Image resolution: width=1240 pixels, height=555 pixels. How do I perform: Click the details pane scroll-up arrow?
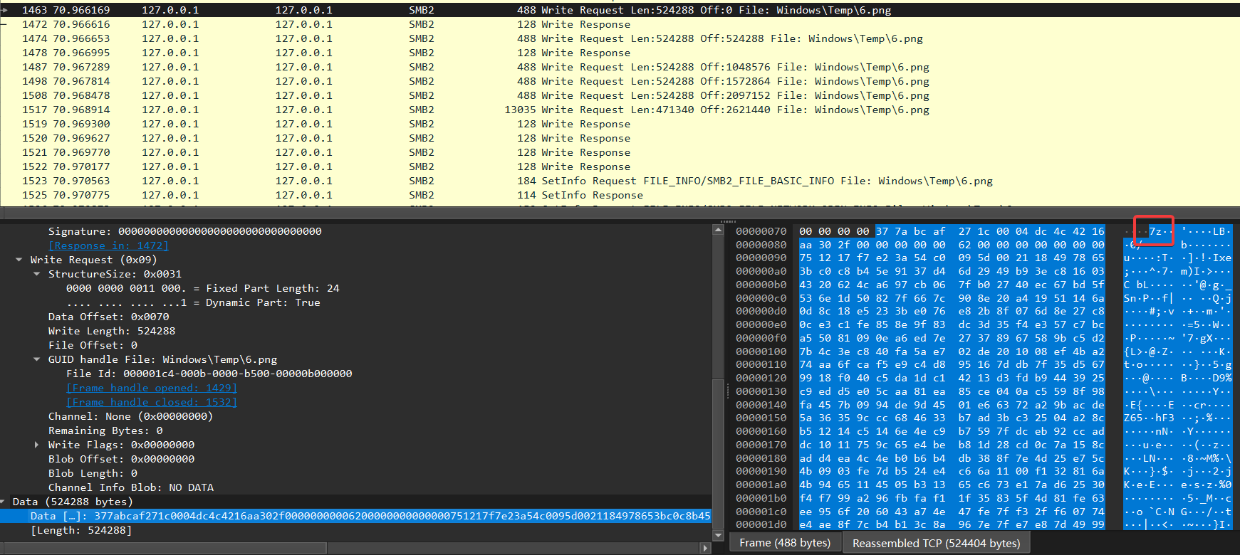pyautogui.click(x=718, y=231)
